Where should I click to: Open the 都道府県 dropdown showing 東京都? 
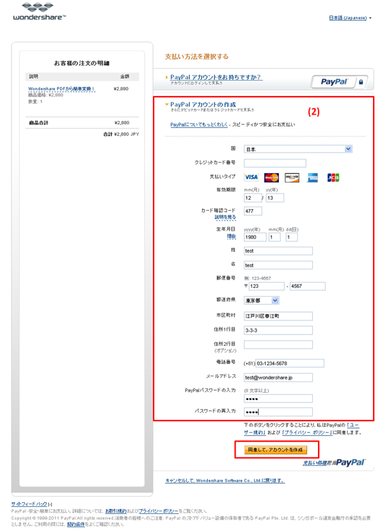point(262,301)
